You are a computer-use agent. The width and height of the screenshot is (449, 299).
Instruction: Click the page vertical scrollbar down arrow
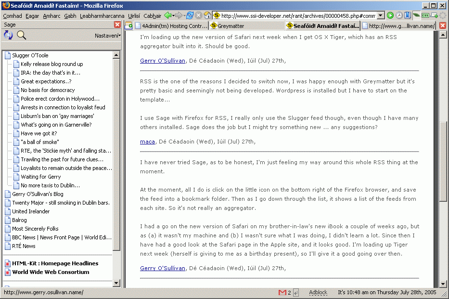443,285
